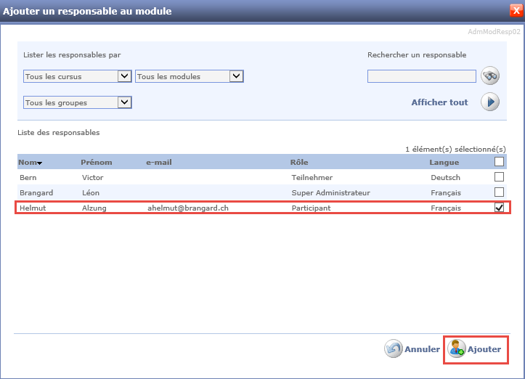Viewport: 525px width, 379px height.
Task: Click the blue play arrow icon
Action: click(x=490, y=102)
